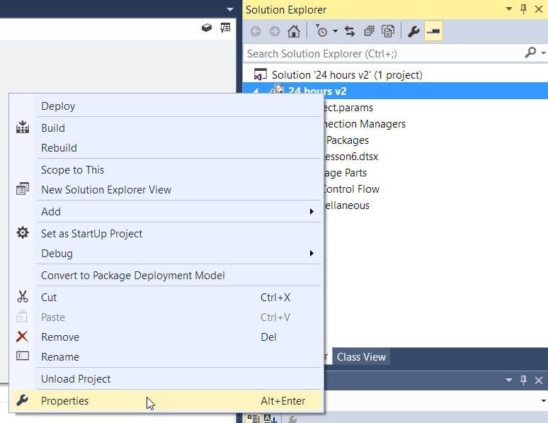Open the Pending Changes Filter dropdown arrow

[335, 31]
